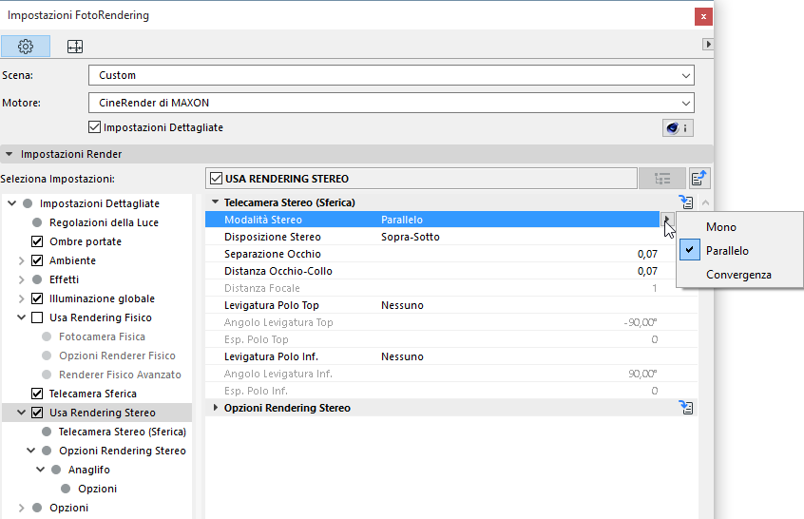Click the panel flyout arrow at top right
This screenshot has height=519, width=804.
pyautogui.click(x=707, y=45)
